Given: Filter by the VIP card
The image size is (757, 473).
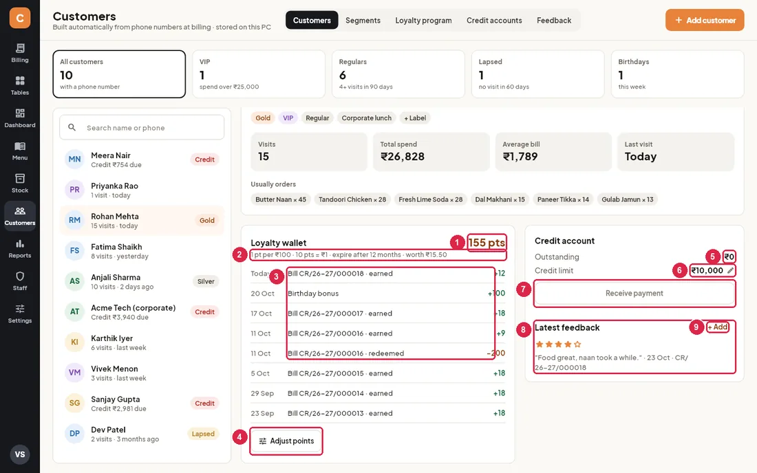Looking at the screenshot, I should 259,74.
